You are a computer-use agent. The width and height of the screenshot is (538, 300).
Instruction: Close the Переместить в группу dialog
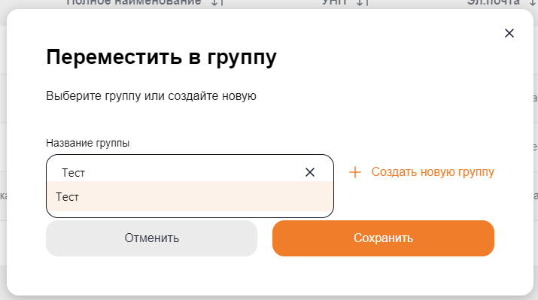(509, 33)
